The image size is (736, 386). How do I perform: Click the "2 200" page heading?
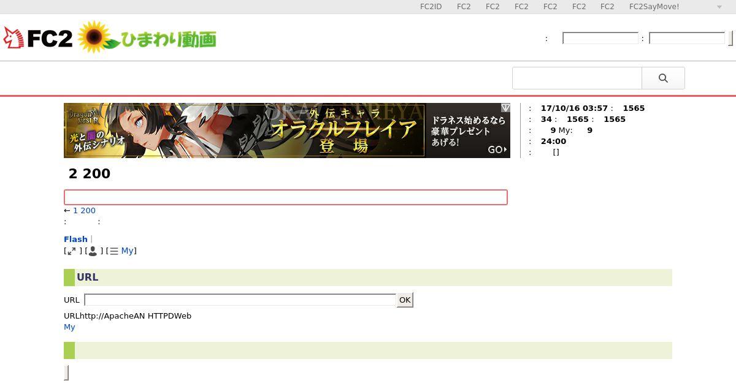(90, 173)
